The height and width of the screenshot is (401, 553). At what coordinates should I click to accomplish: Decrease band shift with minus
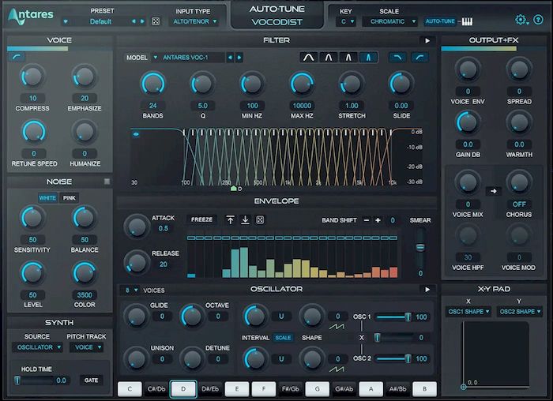tap(367, 220)
